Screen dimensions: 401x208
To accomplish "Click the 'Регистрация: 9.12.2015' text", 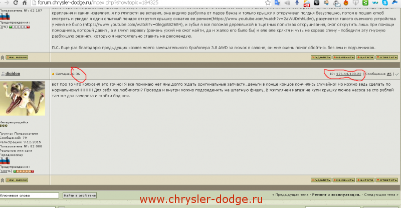I will coord(21,142).
